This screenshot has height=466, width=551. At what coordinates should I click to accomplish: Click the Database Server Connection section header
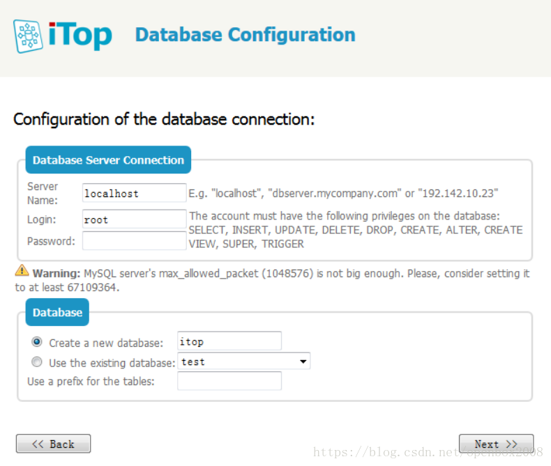pyautogui.click(x=108, y=160)
